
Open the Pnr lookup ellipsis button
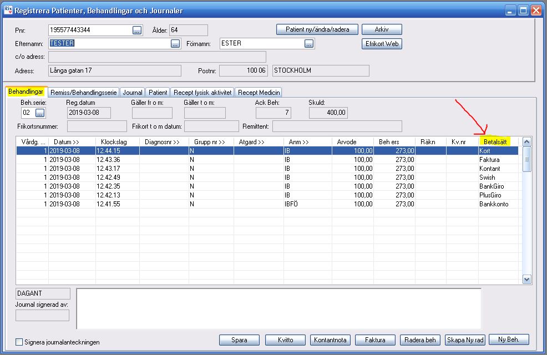(137, 31)
